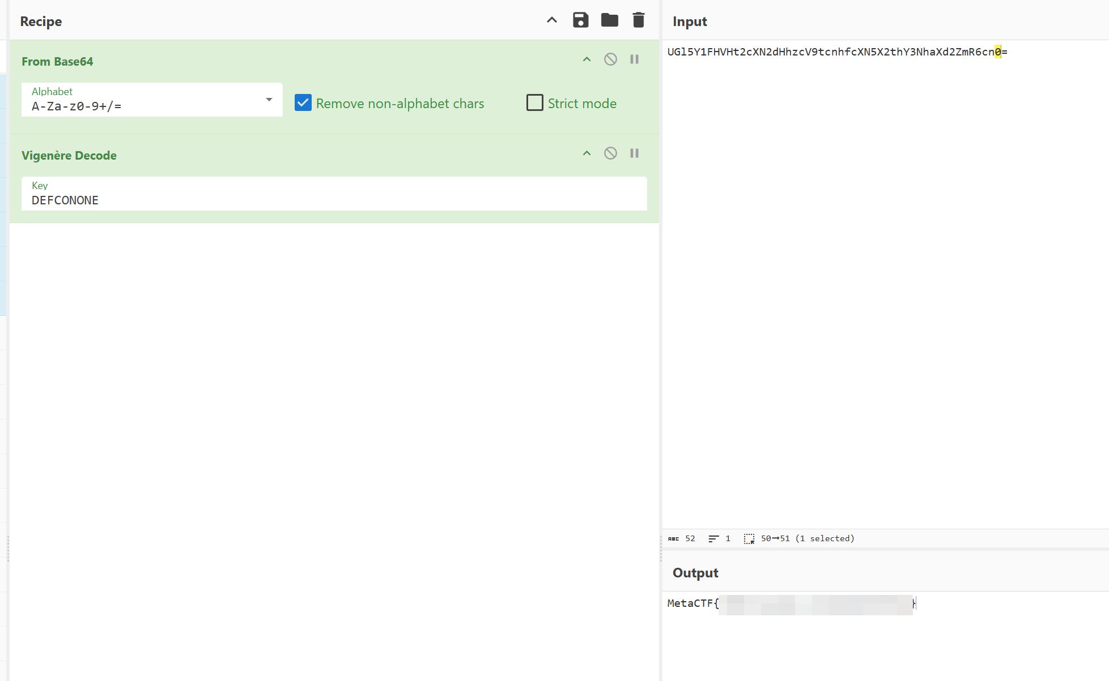The height and width of the screenshot is (681, 1109).
Task: Clear the recipe with the trash icon
Action: 638,20
